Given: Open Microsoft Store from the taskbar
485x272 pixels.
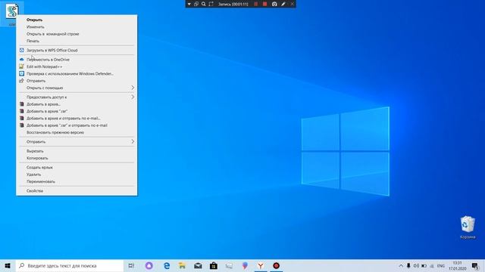Looking at the screenshot, I should tap(214, 265).
